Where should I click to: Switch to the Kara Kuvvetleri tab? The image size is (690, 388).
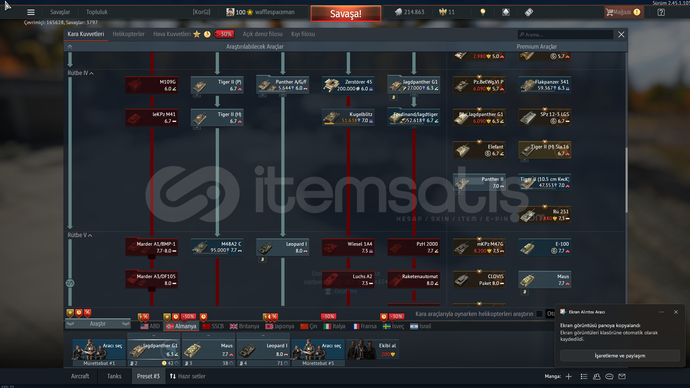tap(86, 34)
